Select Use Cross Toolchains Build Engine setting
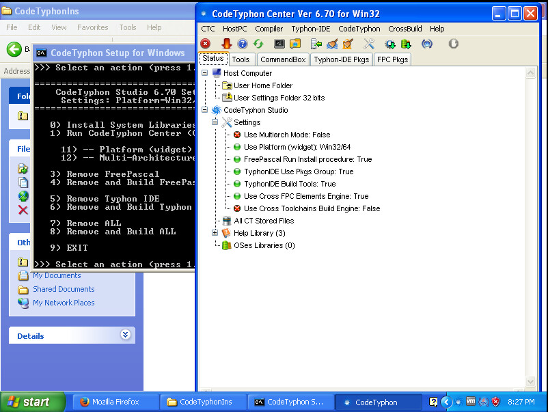 (x=312, y=208)
